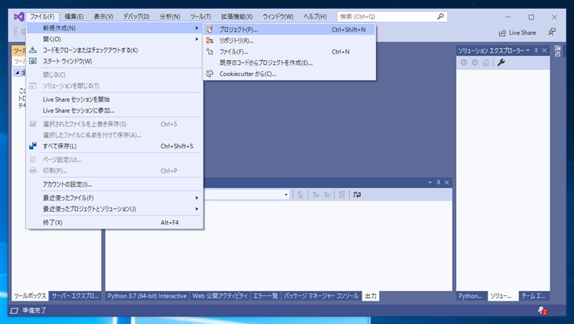Click the search magnifier icon

(x=441, y=17)
